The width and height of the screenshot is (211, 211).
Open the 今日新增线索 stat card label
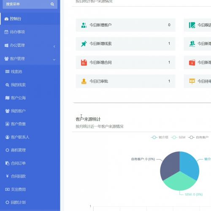point(100,44)
